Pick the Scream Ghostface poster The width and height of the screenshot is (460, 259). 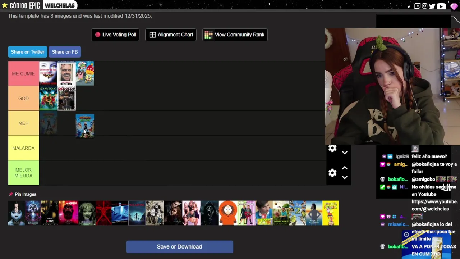click(210, 213)
